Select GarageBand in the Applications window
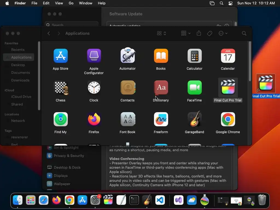280x210 pixels. click(x=194, y=119)
